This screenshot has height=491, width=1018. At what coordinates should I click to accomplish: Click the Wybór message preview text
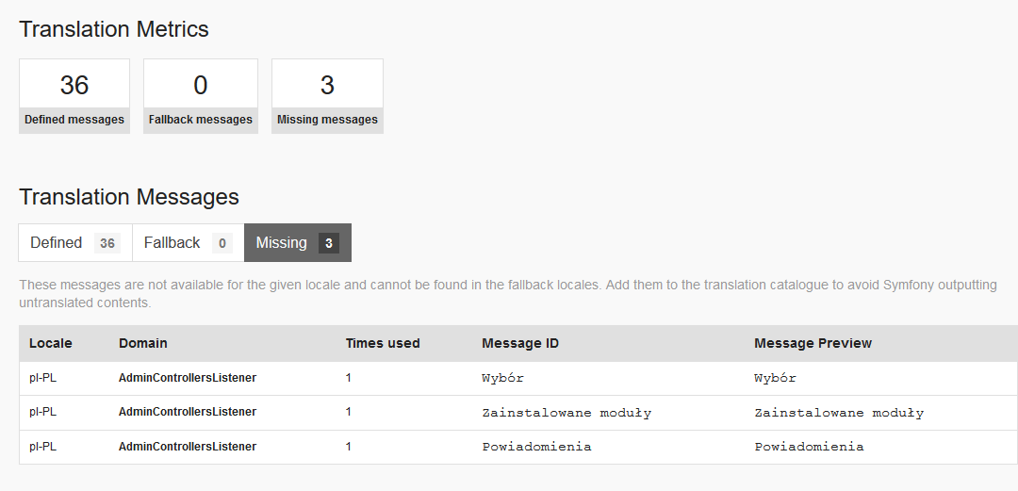click(775, 378)
